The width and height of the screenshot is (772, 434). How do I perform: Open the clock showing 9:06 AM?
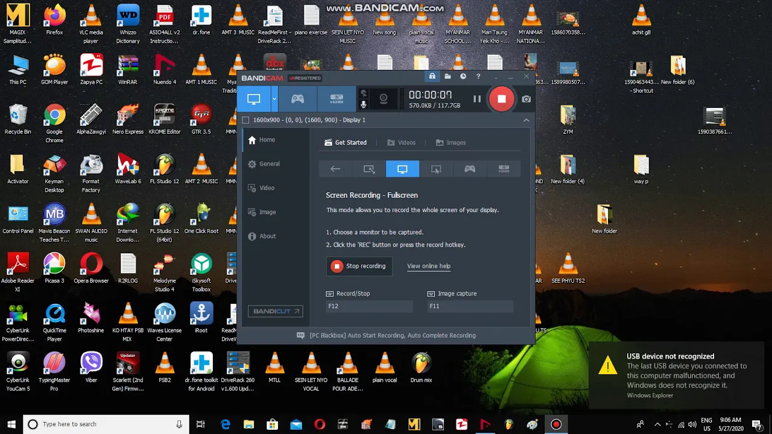[x=730, y=424]
